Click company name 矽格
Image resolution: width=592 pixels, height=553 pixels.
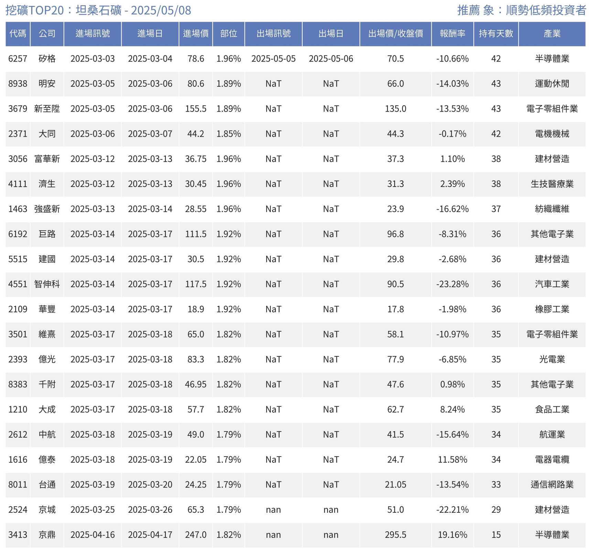click(x=47, y=59)
